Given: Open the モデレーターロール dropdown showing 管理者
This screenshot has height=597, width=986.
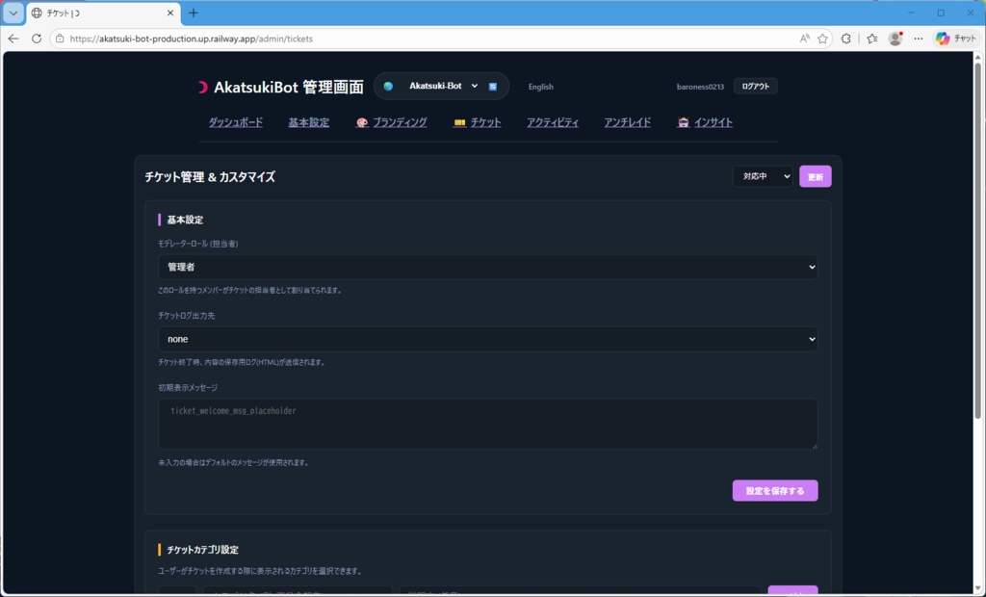Looking at the screenshot, I should coord(487,267).
